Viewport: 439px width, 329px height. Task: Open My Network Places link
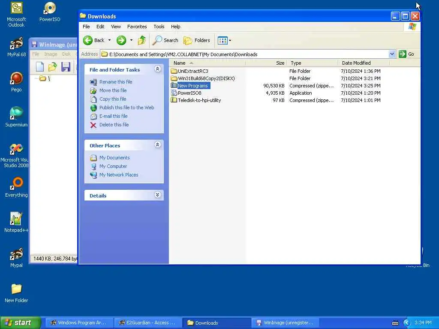click(x=119, y=175)
